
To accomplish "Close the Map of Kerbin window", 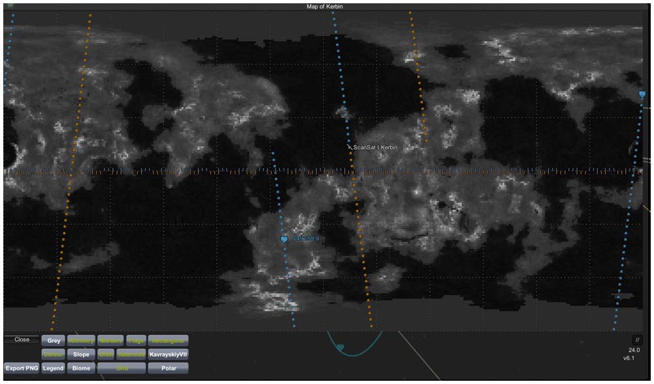I will pyautogui.click(x=22, y=340).
